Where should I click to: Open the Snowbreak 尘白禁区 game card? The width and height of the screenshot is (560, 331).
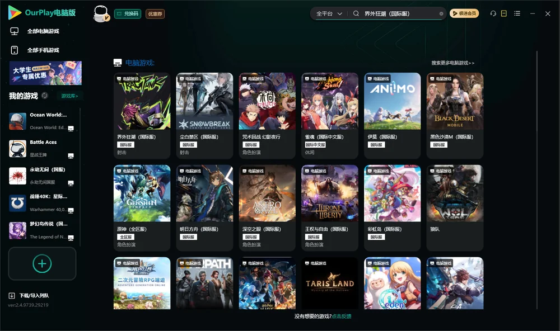point(204,116)
